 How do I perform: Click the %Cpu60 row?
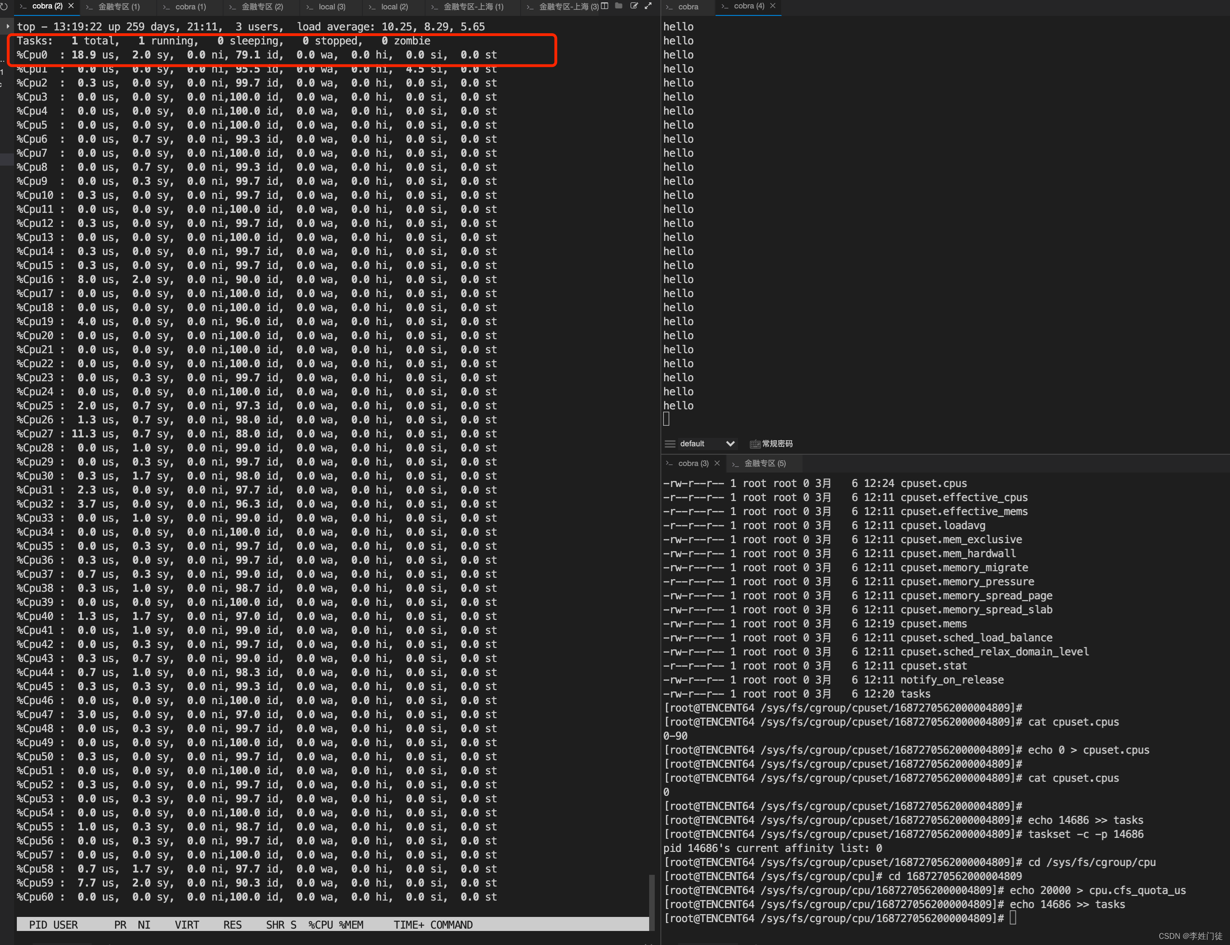pos(256,897)
